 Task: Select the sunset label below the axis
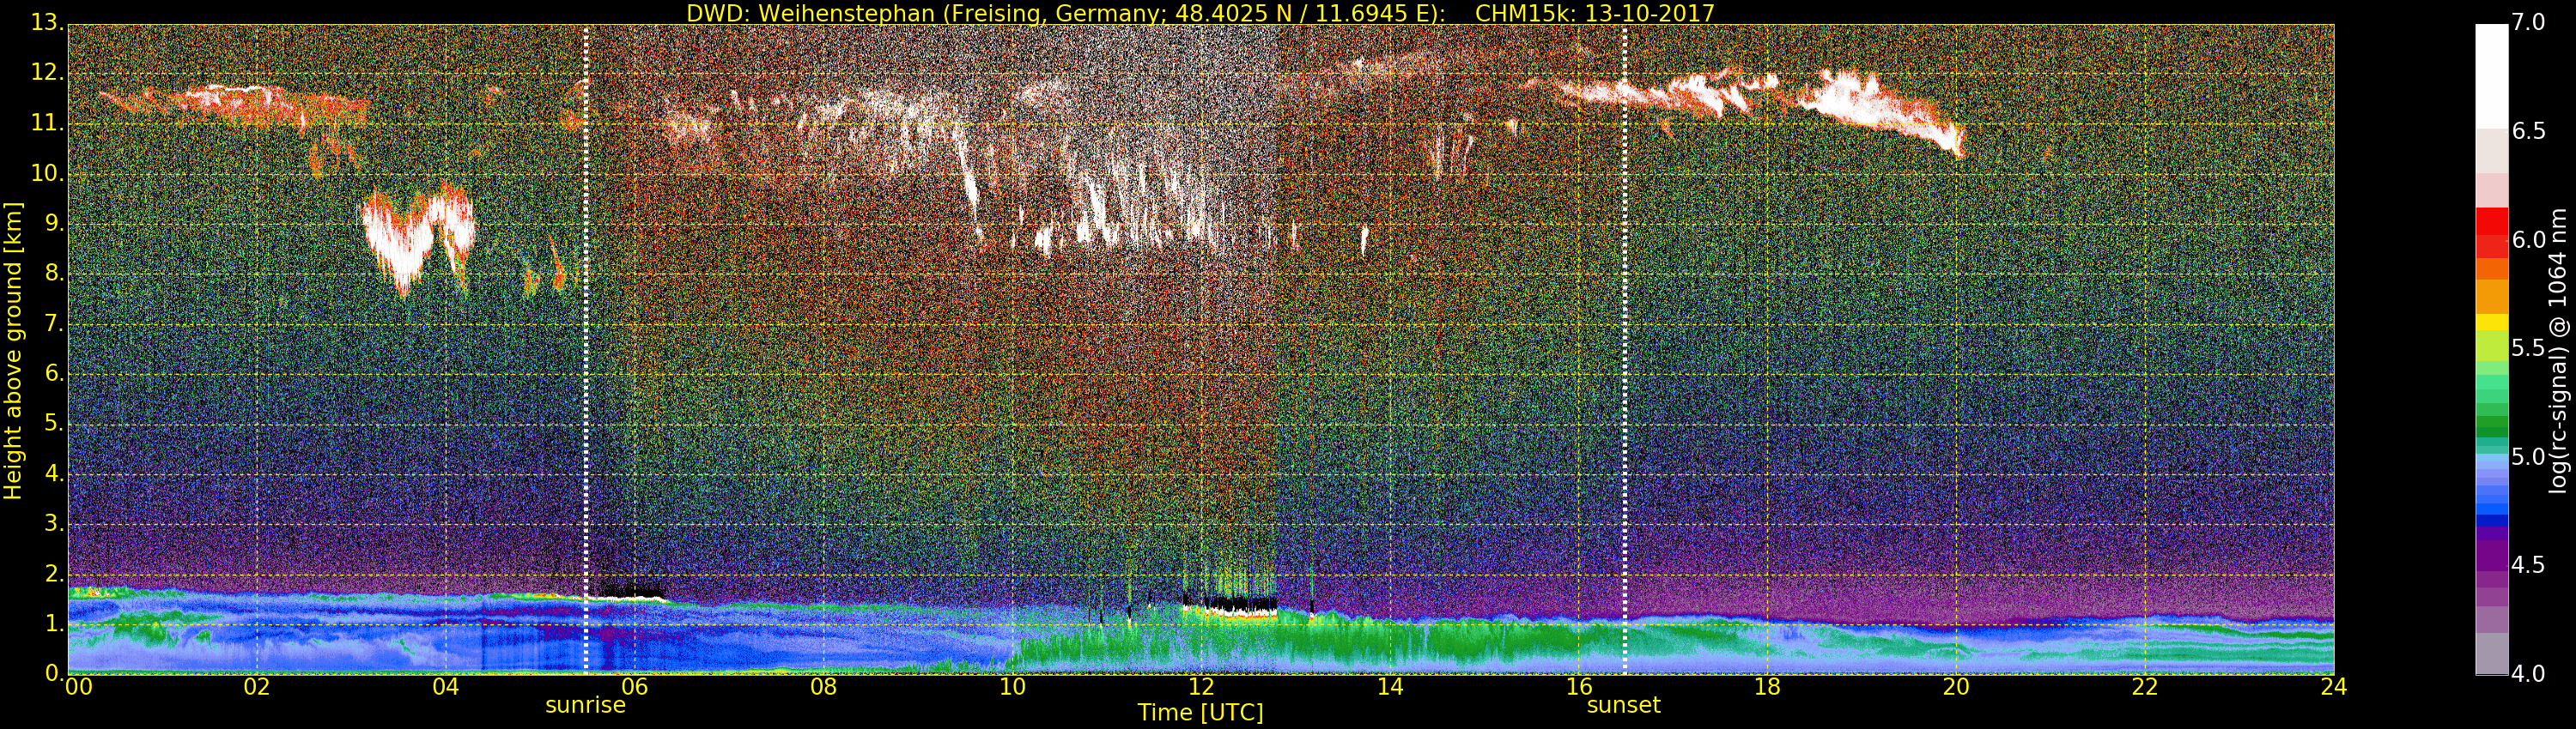(1623, 706)
